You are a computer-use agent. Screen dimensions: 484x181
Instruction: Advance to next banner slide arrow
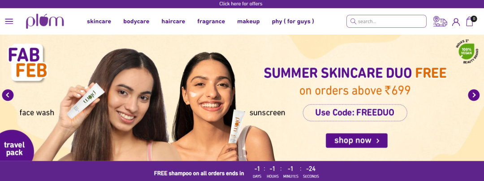pyautogui.click(x=474, y=95)
